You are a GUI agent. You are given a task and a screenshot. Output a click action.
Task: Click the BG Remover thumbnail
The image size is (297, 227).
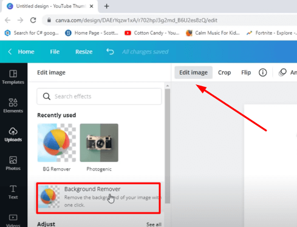pos(56,143)
